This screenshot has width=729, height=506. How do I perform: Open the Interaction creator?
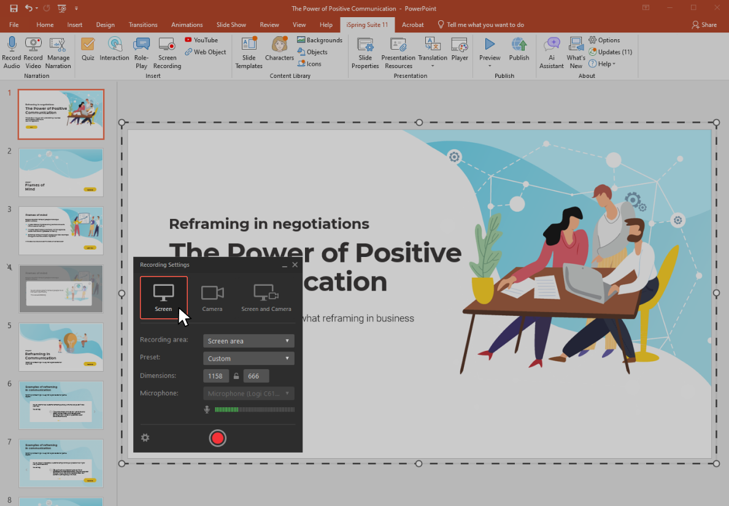114,52
